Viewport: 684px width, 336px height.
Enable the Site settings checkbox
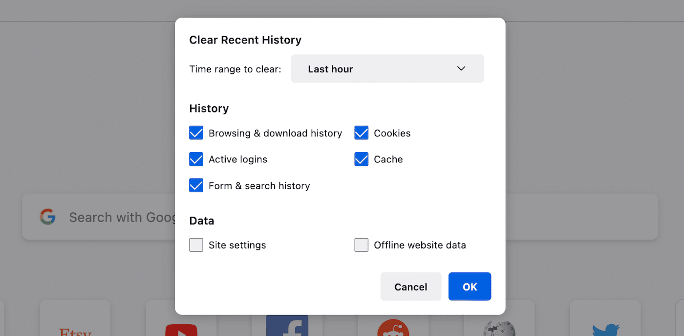196,245
